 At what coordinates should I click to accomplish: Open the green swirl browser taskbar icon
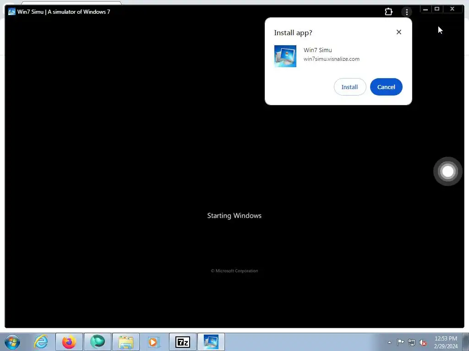click(98, 342)
